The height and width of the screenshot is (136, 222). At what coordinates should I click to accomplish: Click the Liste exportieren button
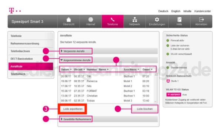click(73, 109)
